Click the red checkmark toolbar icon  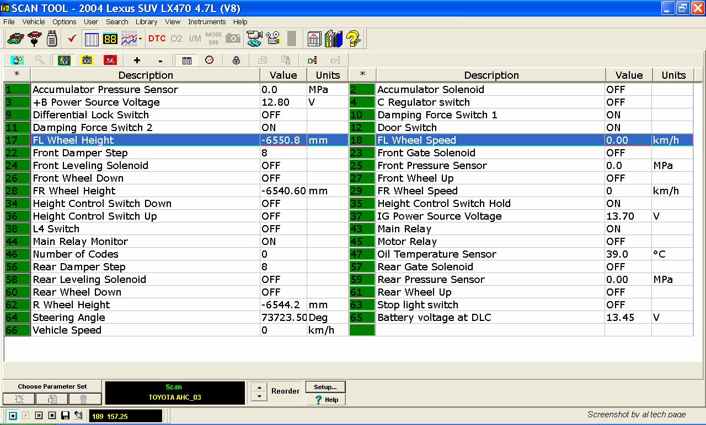click(x=71, y=39)
